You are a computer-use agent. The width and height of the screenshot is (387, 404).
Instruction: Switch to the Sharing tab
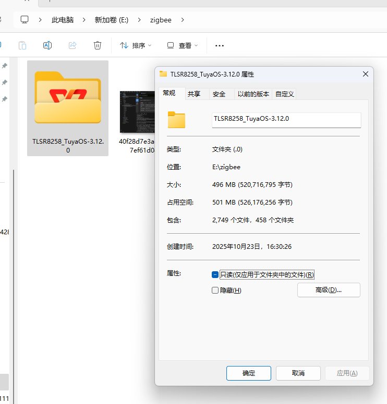(194, 94)
